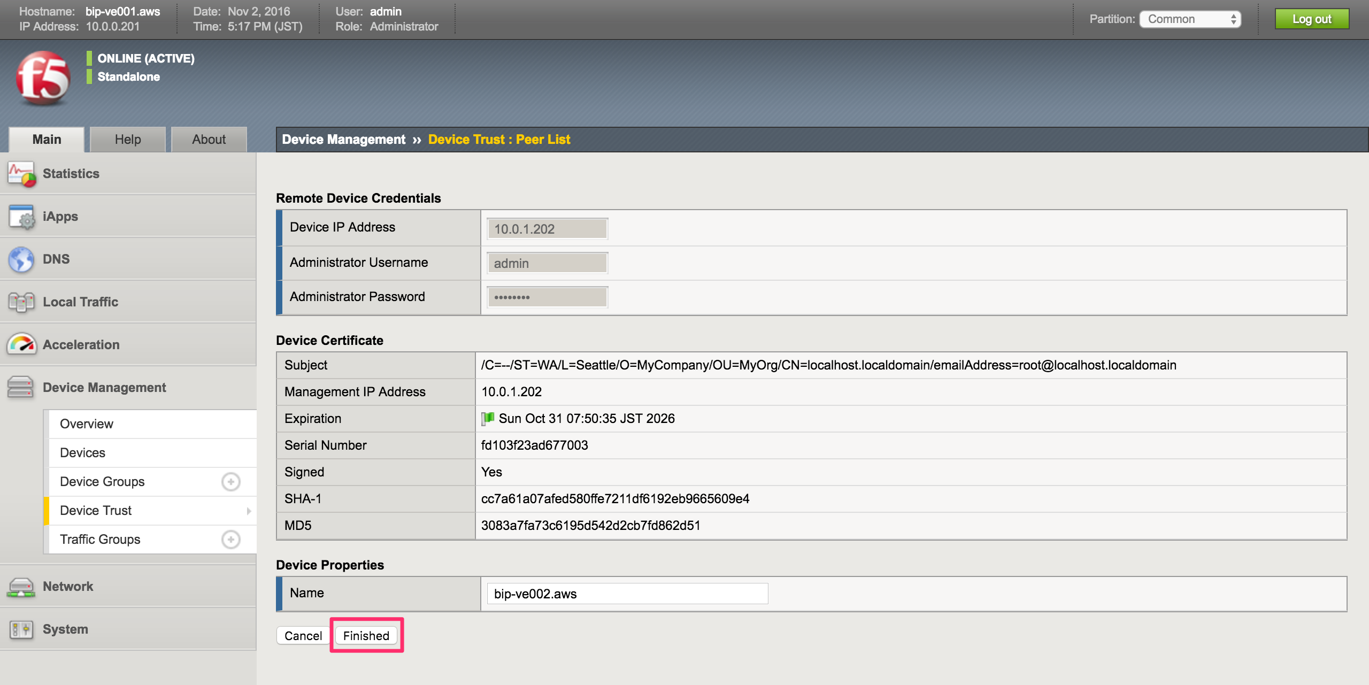Select Devices in the sidebar menu
Screen dimensions: 1369x685
[x=82, y=452]
